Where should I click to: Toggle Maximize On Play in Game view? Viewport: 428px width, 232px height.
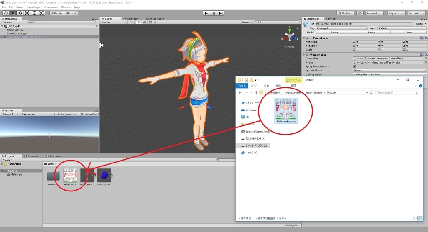click(89, 114)
